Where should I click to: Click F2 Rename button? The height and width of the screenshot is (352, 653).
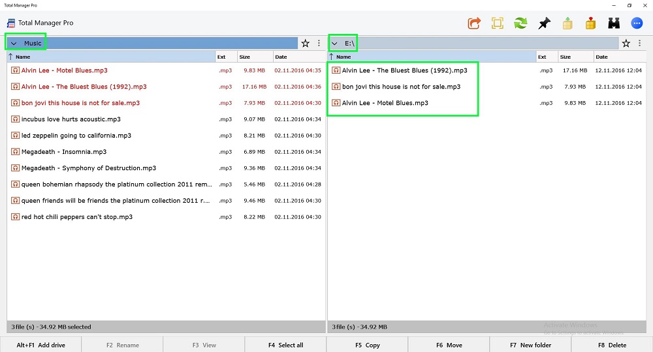(123, 345)
